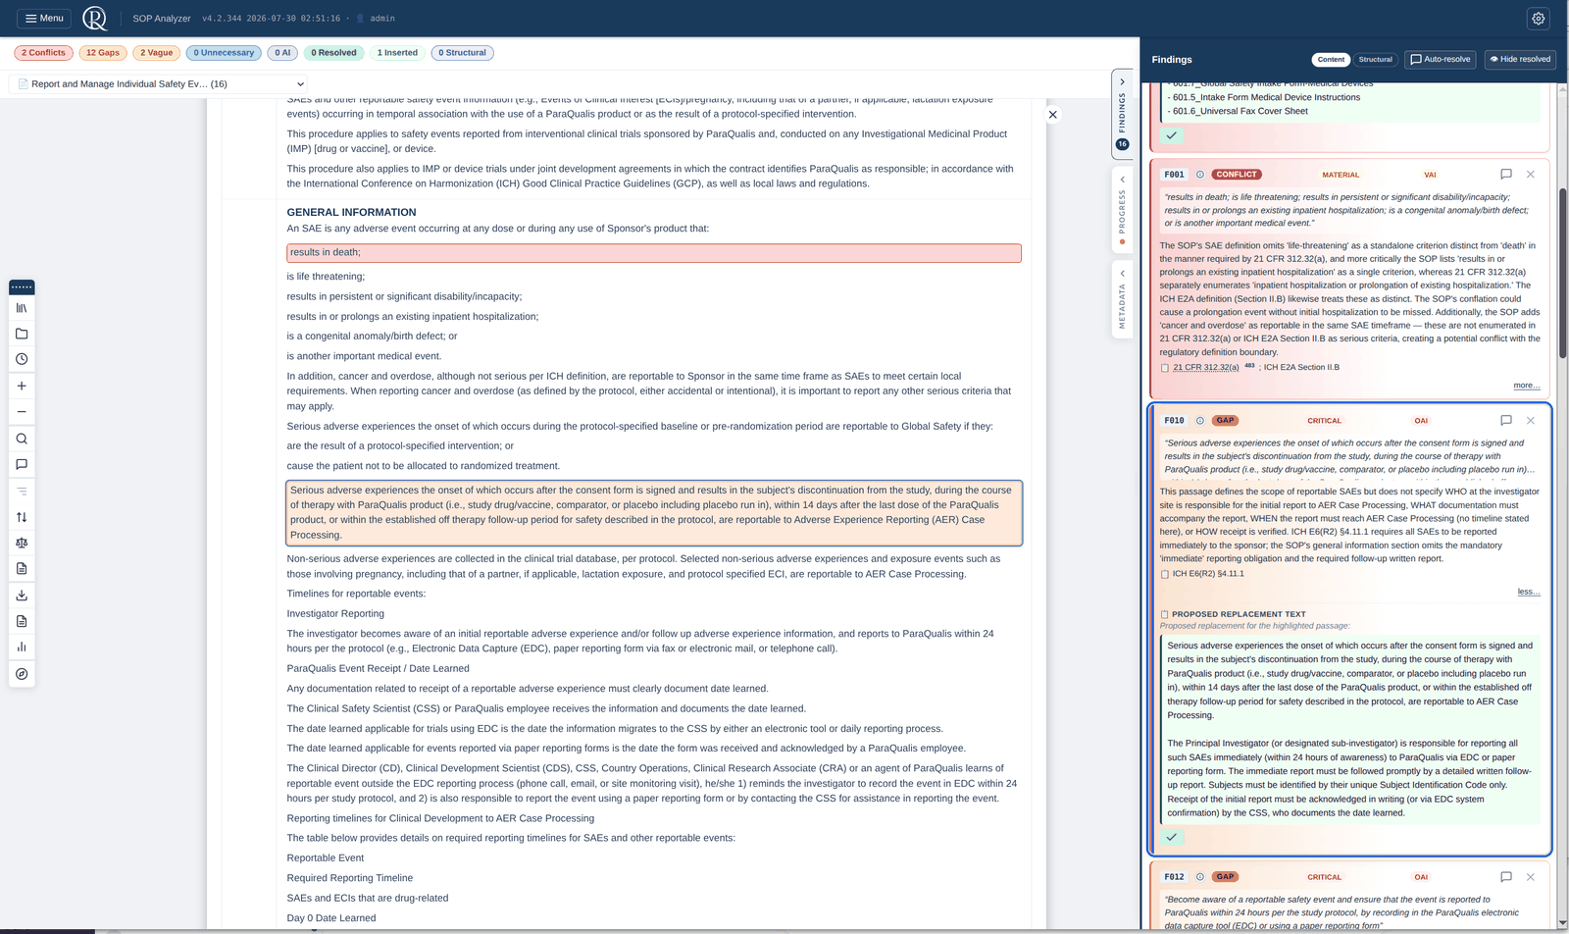Screen dimensions: 1569x934
Task: Toggle the 2 Conflicts filter chip
Action: coord(43,53)
